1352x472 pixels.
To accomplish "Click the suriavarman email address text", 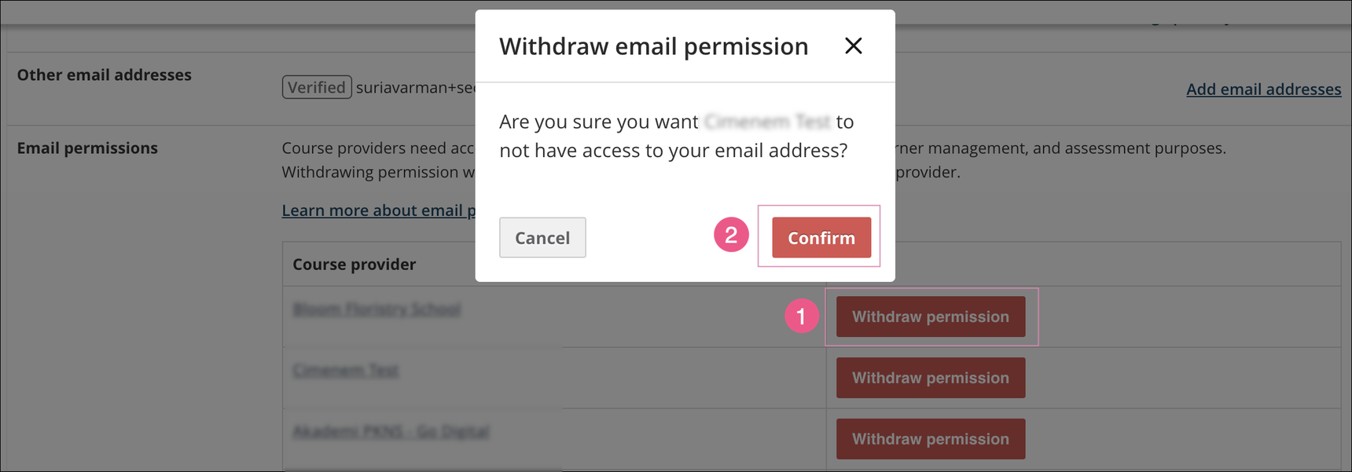I will pos(415,87).
